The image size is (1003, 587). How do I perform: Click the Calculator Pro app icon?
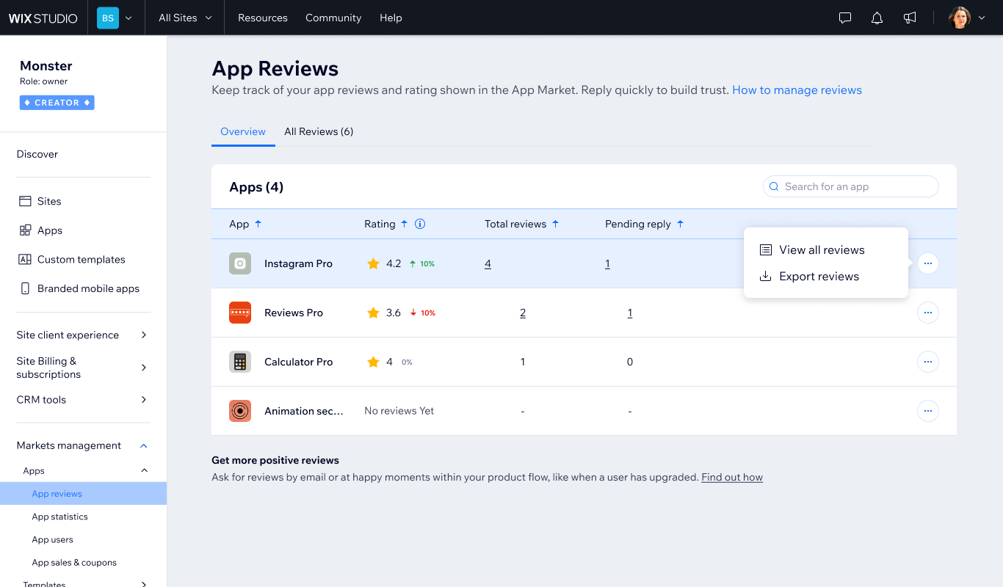[x=240, y=362]
